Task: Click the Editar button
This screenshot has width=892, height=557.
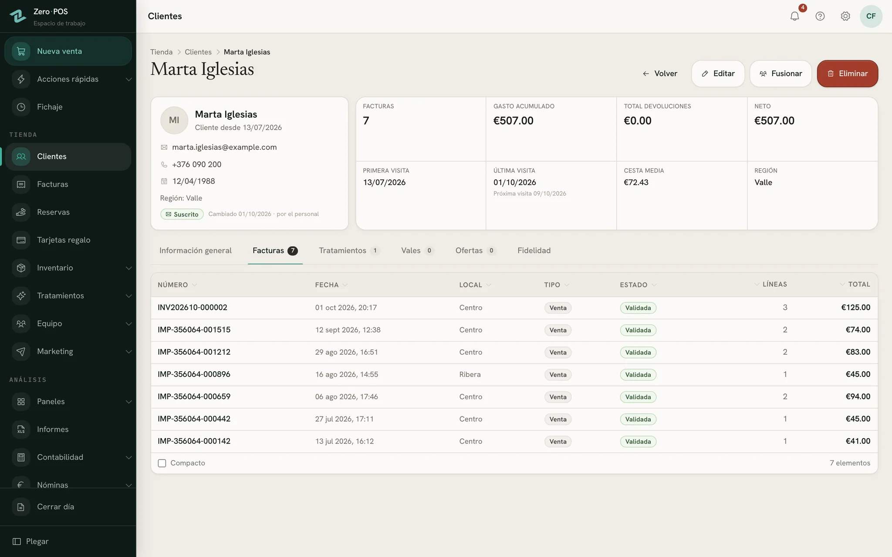Action: click(718, 74)
